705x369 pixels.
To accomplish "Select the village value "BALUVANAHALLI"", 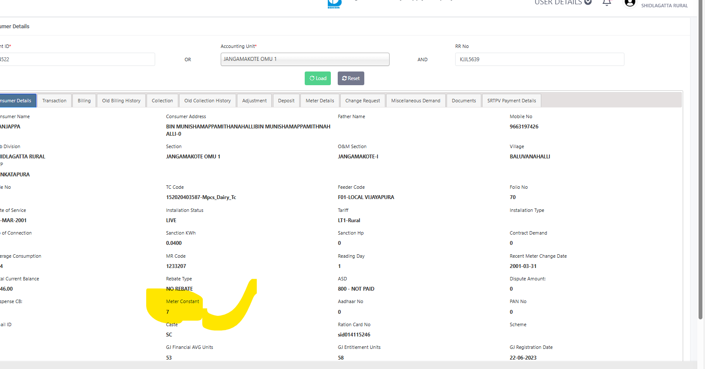I will (530, 157).
